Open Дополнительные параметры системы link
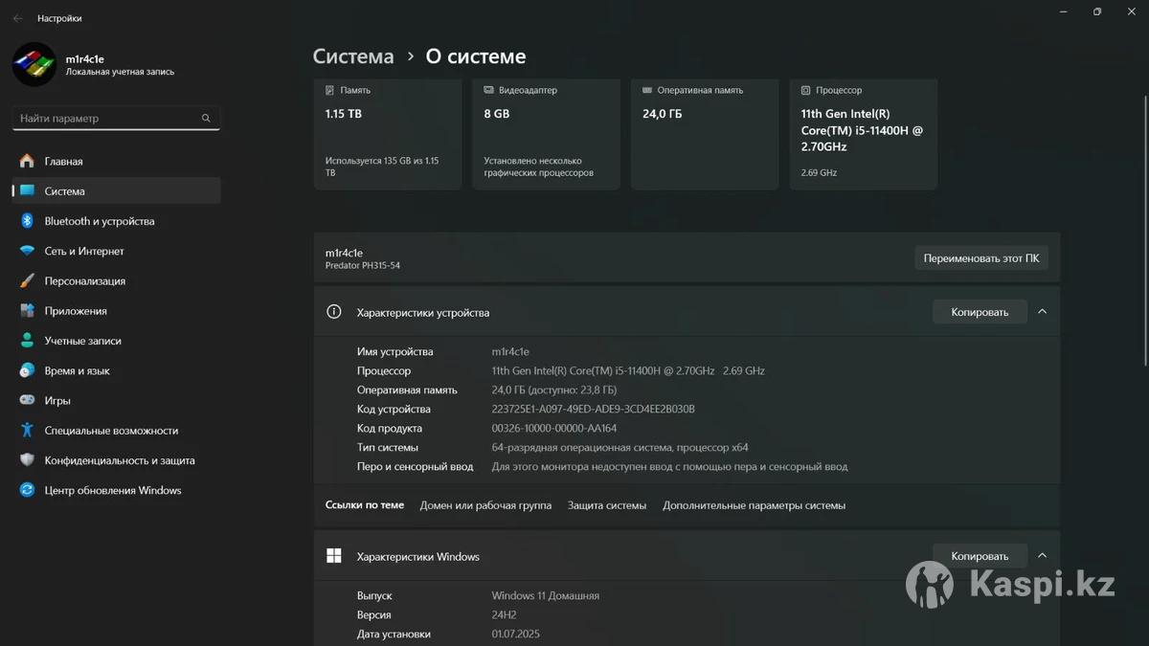Viewport: 1149px width, 646px height. coord(755,505)
